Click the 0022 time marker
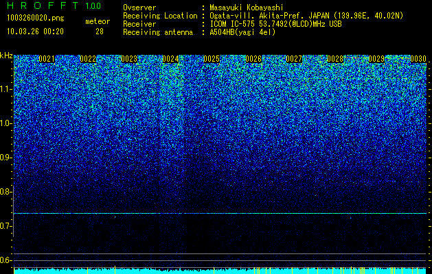The width and height of the screenshot is (432, 274). (88, 59)
